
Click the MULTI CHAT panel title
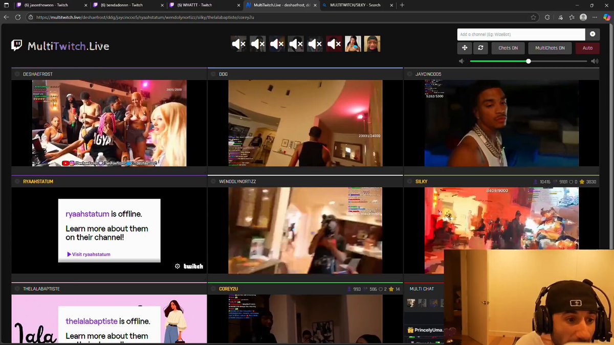point(422,289)
